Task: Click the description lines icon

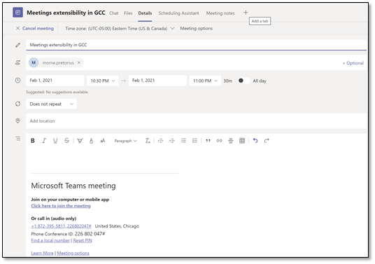Action: [18, 139]
